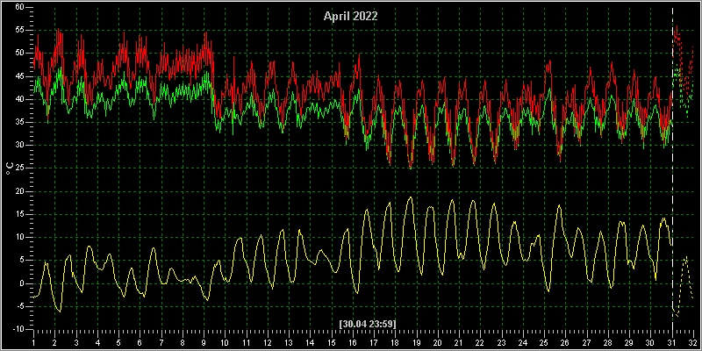This screenshot has height=351, width=702.
Task: Click the dotted yellow forecast curve
Action: tap(685, 278)
